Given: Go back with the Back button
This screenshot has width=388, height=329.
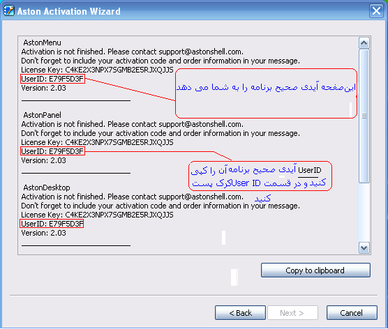Looking at the screenshot, I should click(240, 313).
